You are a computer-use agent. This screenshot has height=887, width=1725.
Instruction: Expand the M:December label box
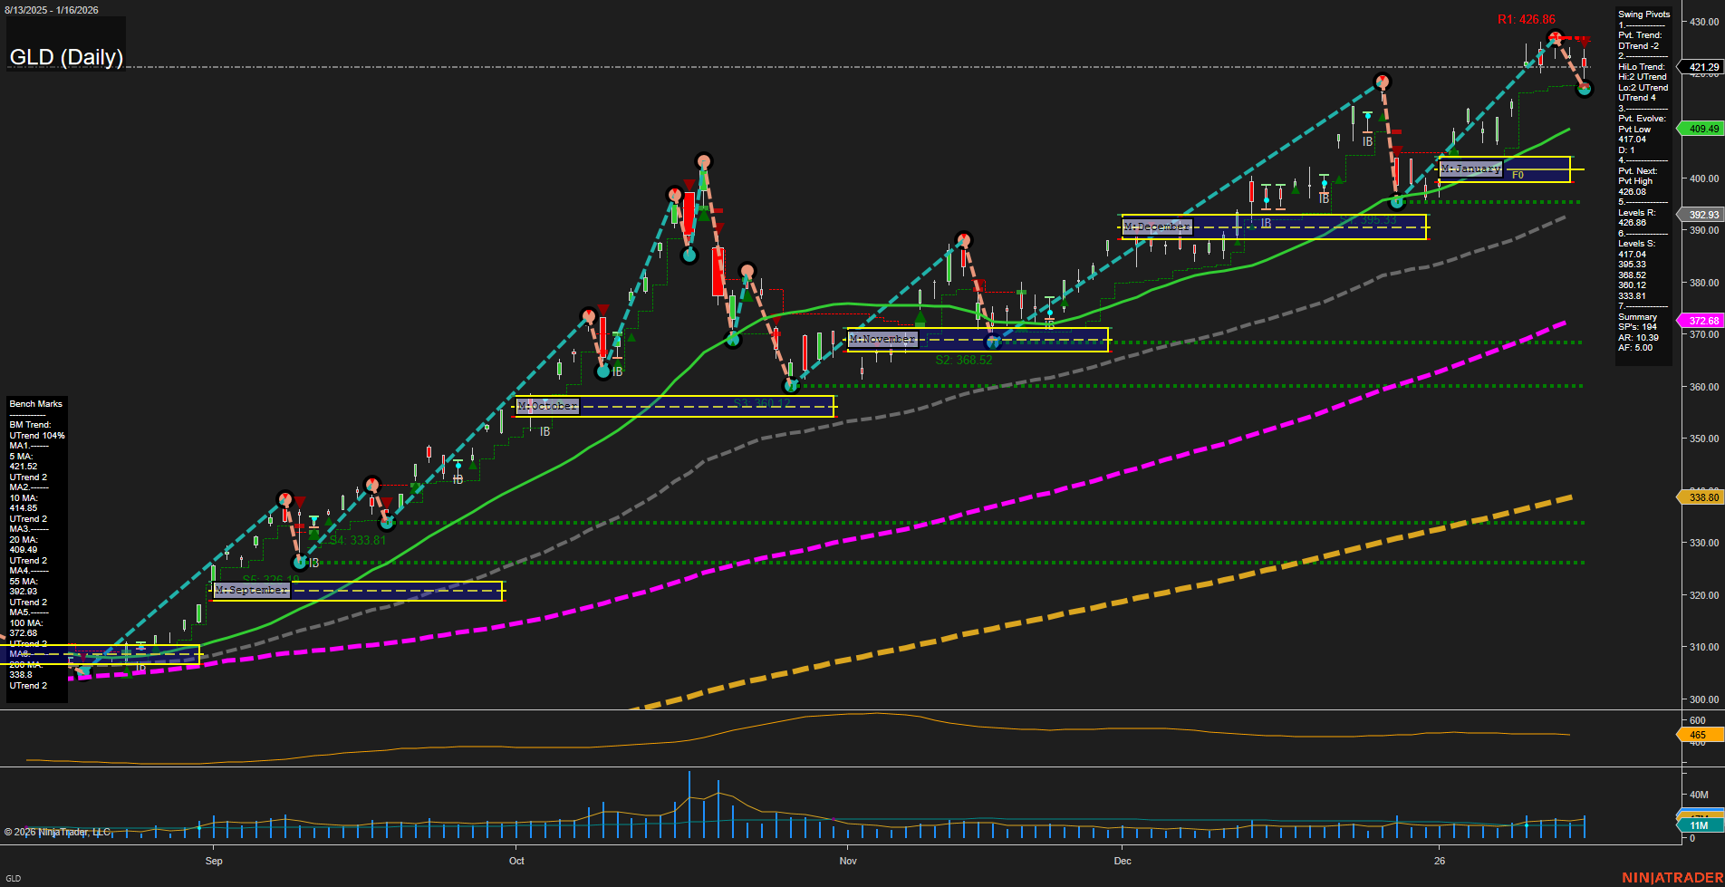pyautogui.click(x=1155, y=227)
